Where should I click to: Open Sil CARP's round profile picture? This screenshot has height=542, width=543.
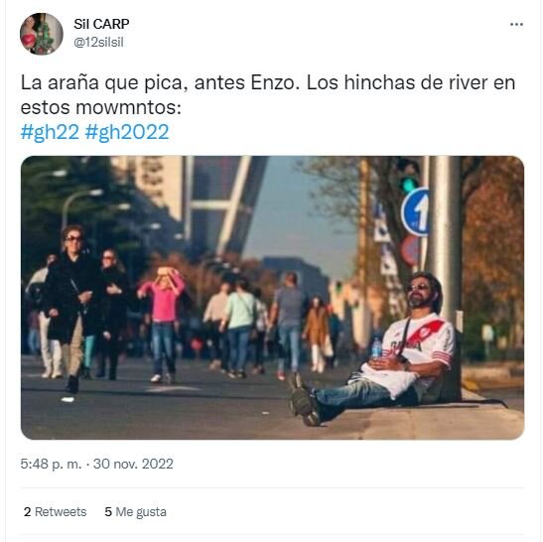pos(42,34)
